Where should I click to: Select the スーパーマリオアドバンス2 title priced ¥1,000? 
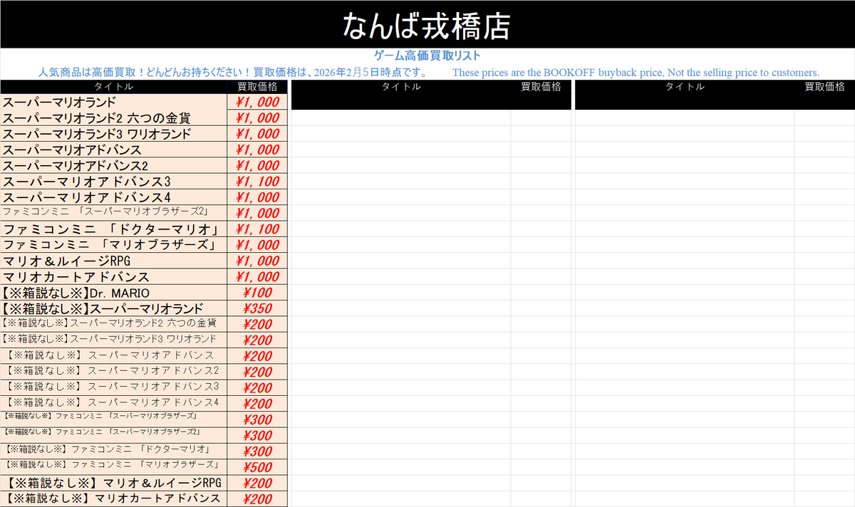114,165
